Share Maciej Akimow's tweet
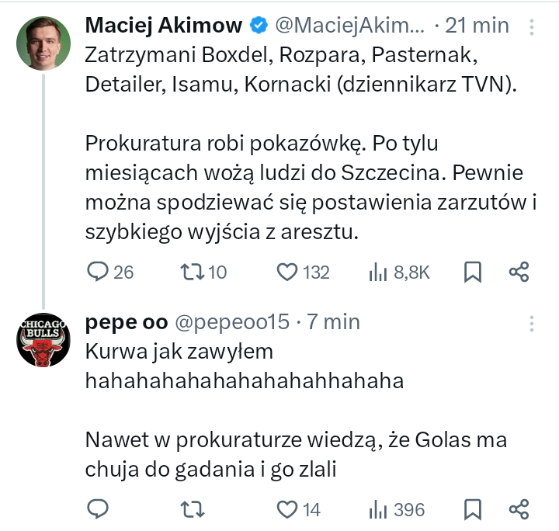 [x=519, y=272]
